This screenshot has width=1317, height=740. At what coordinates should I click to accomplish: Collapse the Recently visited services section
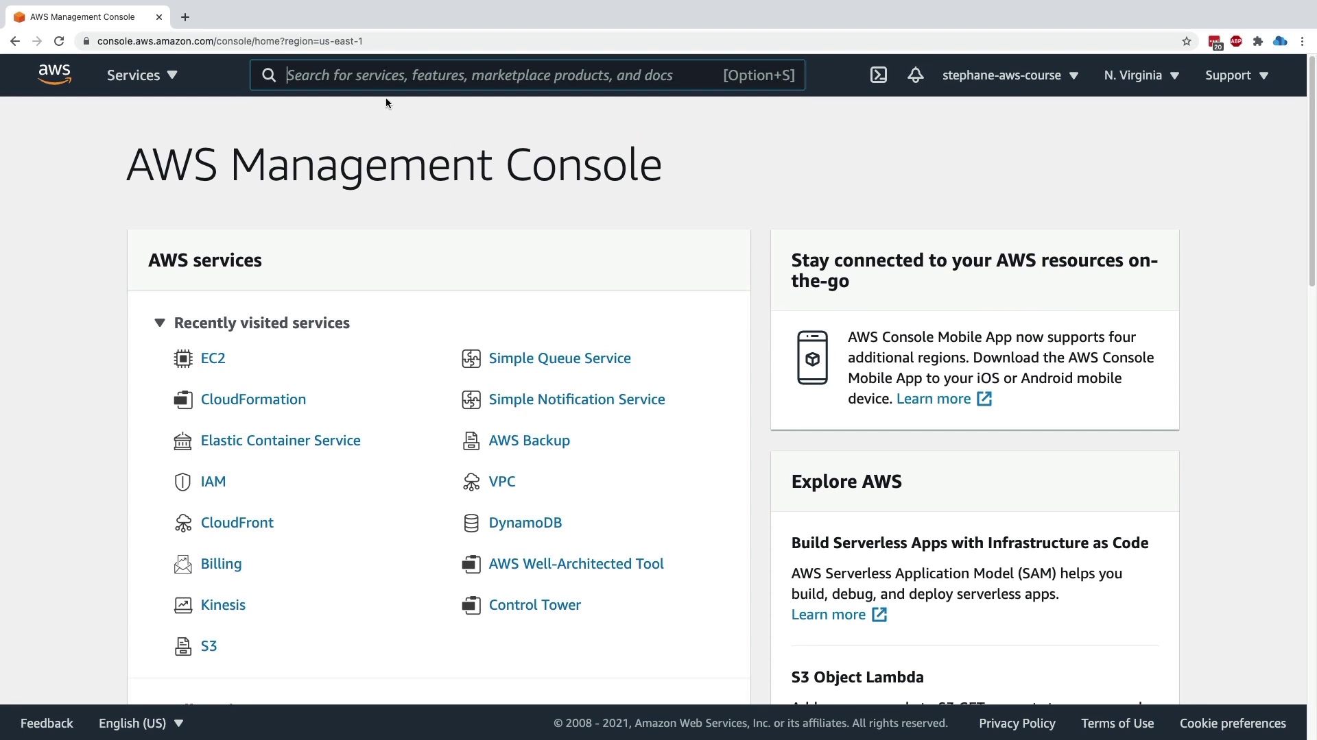160,323
